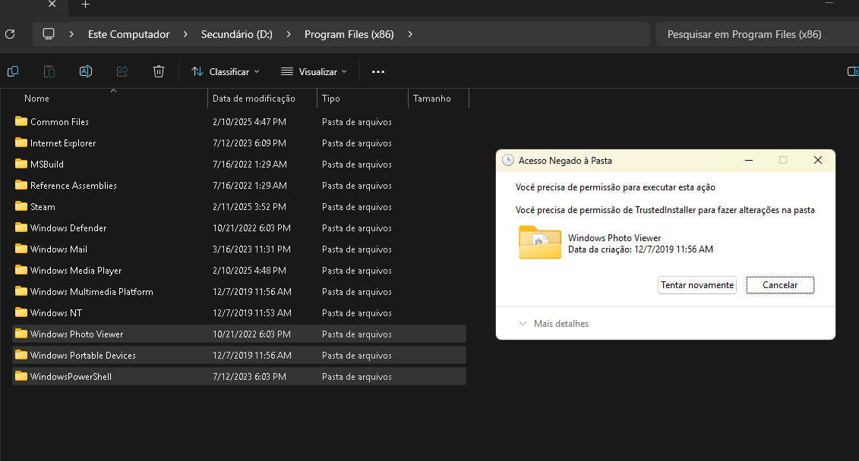Click the date 2/10/2025 4:47 PM
Screen dimensions: 859x461
pos(249,122)
